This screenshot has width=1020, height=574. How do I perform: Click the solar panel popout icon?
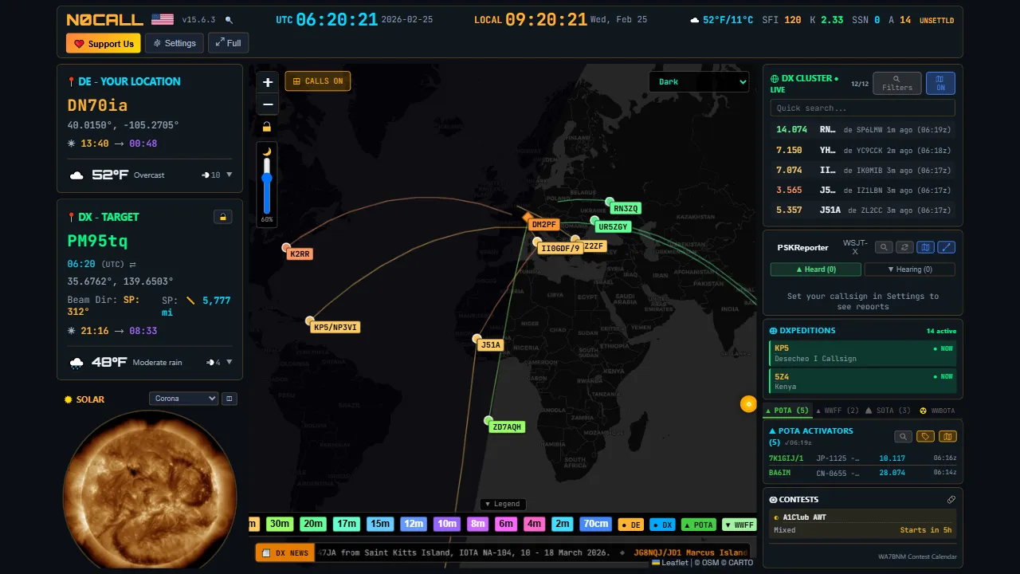tap(229, 399)
